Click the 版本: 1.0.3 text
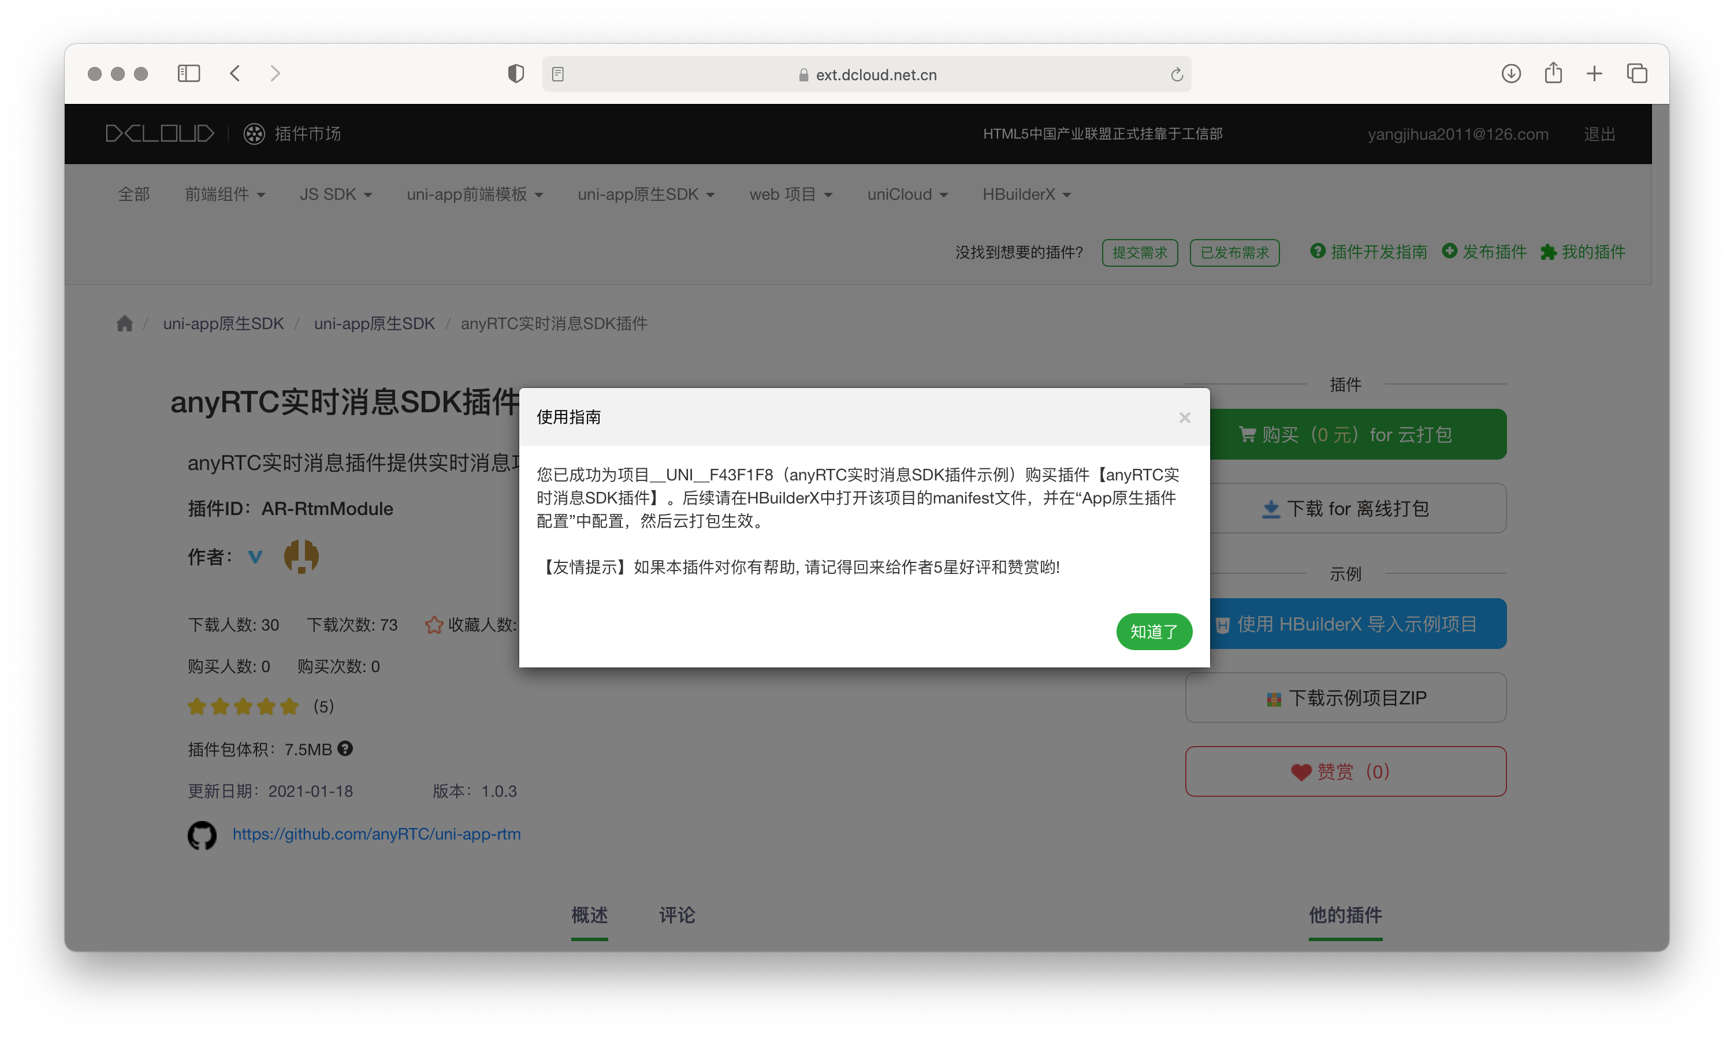The width and height of the screenshot is (1734, 1037). click(475, 790)
